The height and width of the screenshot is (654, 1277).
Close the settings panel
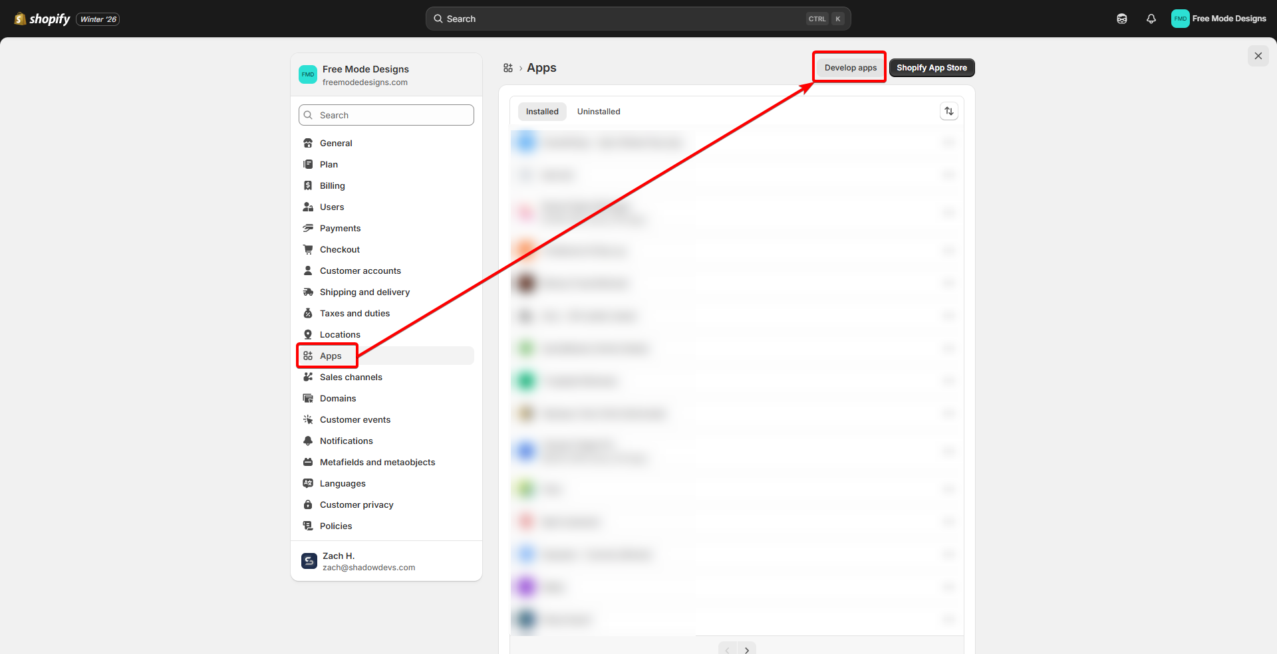click(1258, 56)
